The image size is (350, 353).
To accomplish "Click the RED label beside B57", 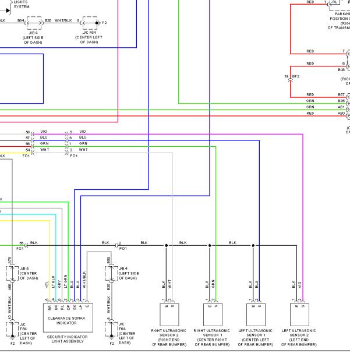I will [310, 94].
